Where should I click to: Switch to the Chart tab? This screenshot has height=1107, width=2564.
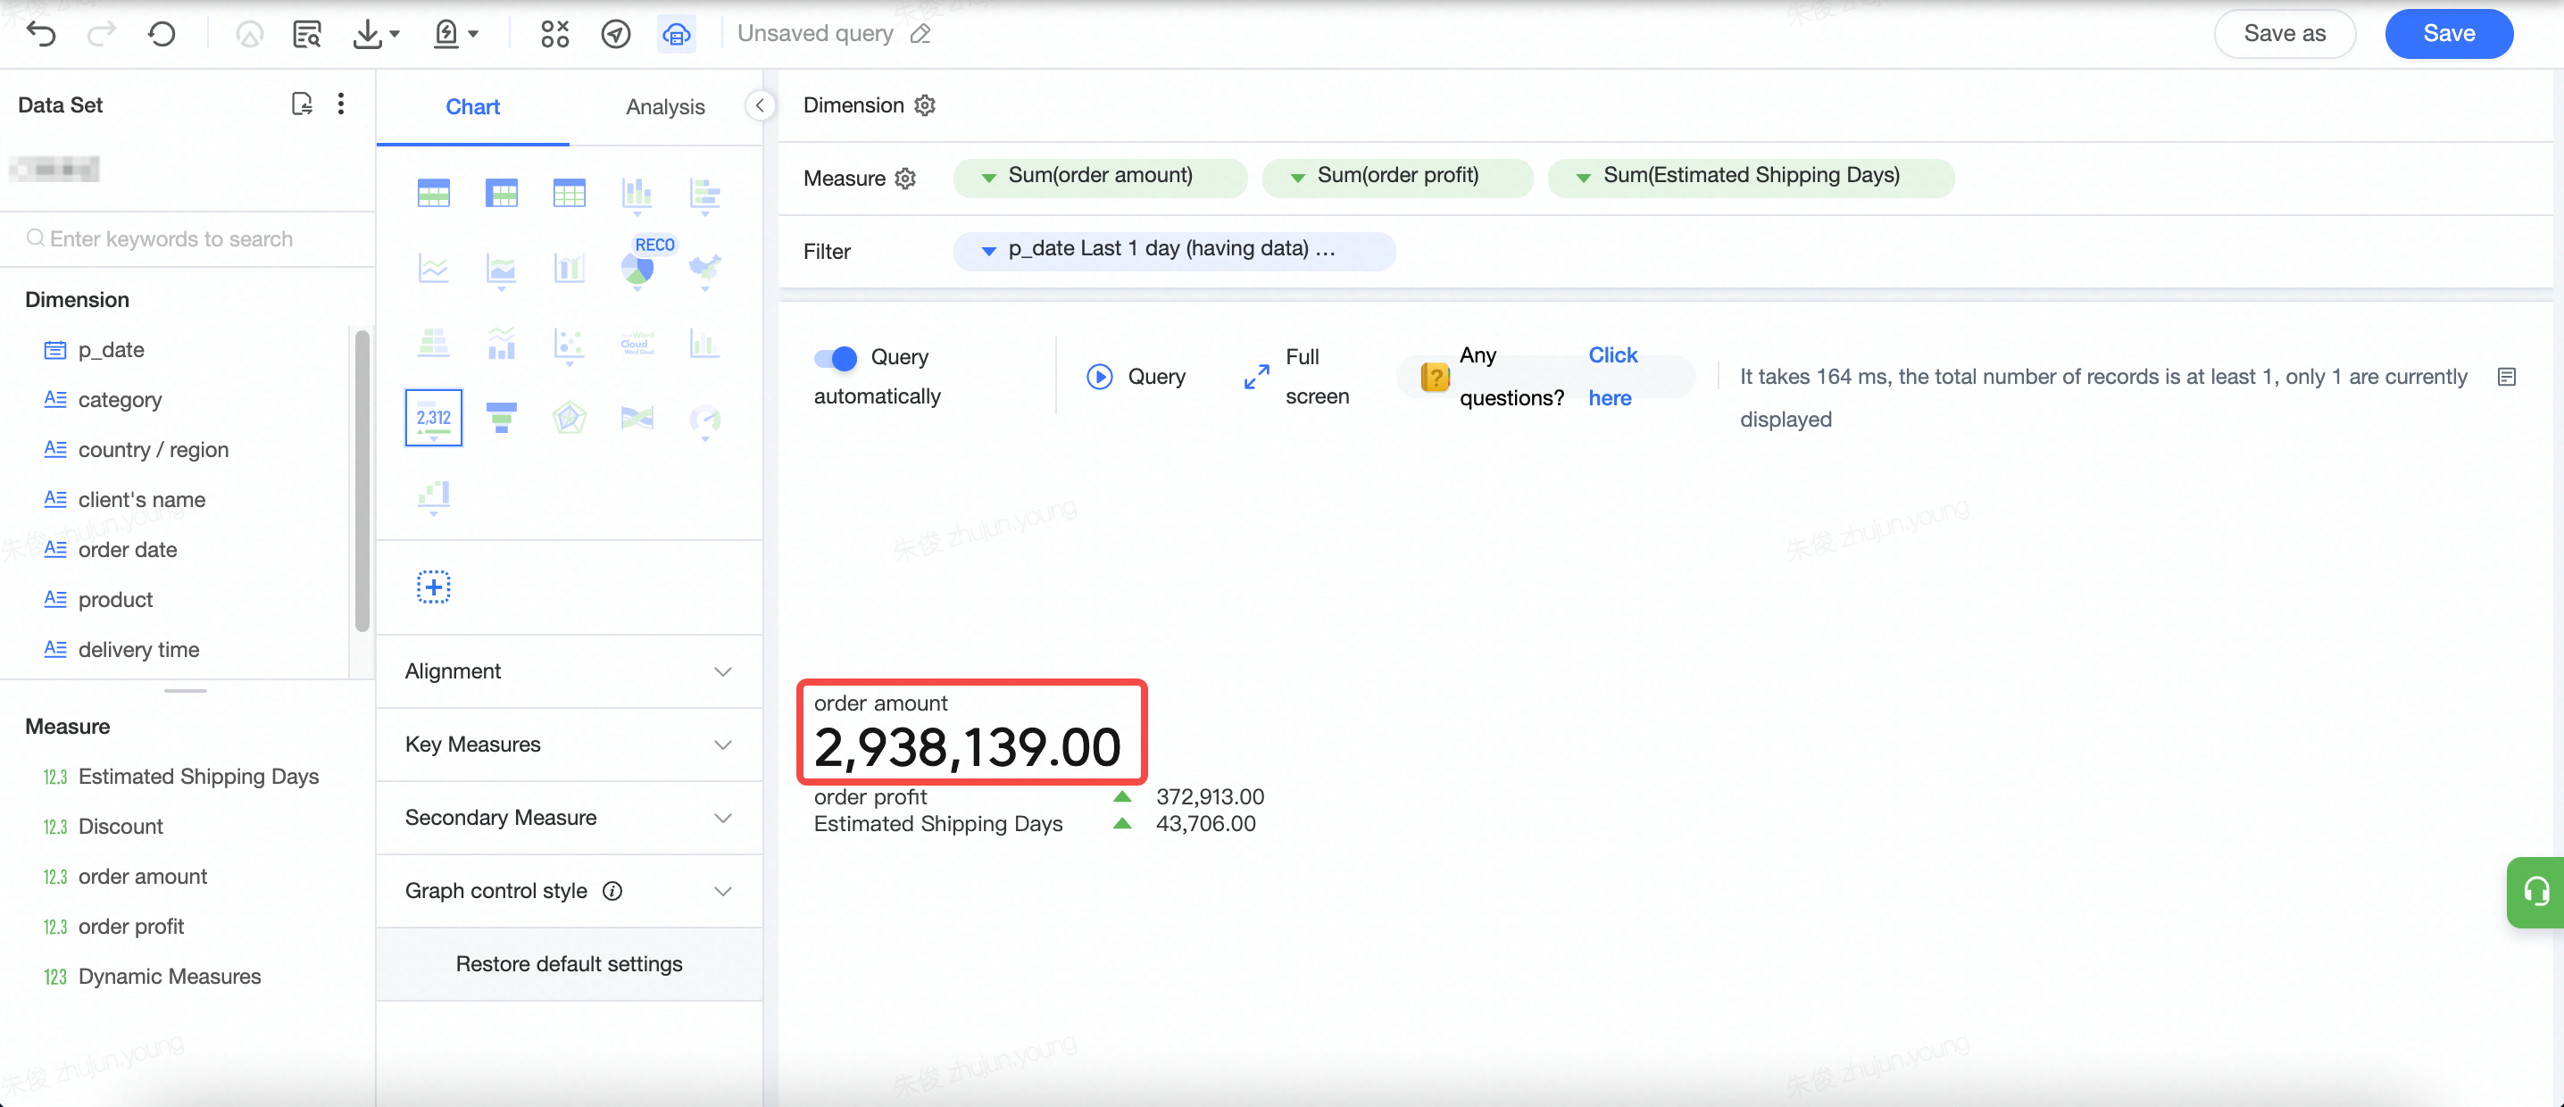click(471, 106)
